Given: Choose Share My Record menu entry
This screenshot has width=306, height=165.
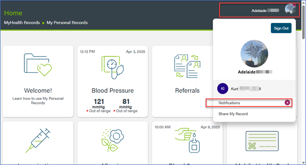Looking at the screenshot, I should (233, 114).
